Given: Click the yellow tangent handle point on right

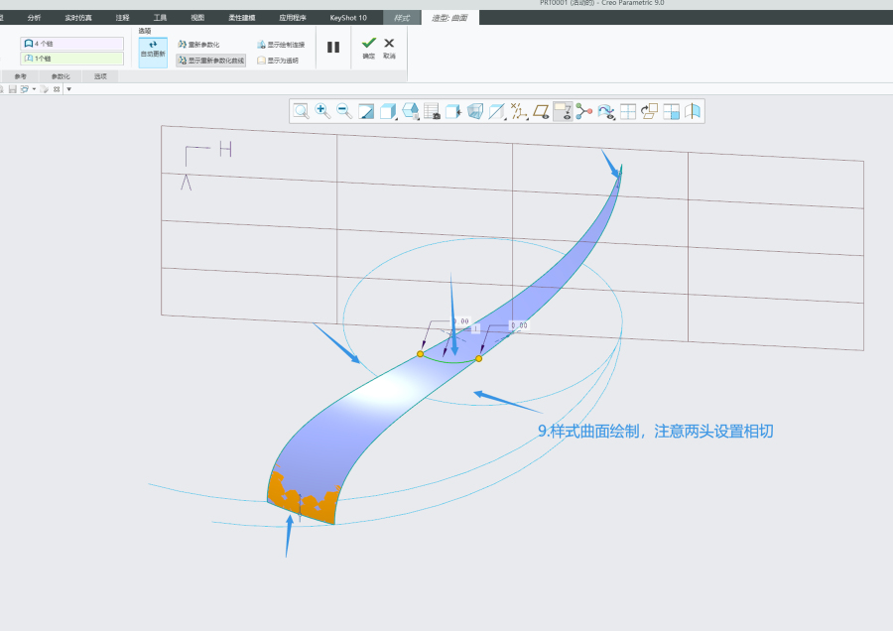Looking at the screenshot, I should tap(478, 358).
